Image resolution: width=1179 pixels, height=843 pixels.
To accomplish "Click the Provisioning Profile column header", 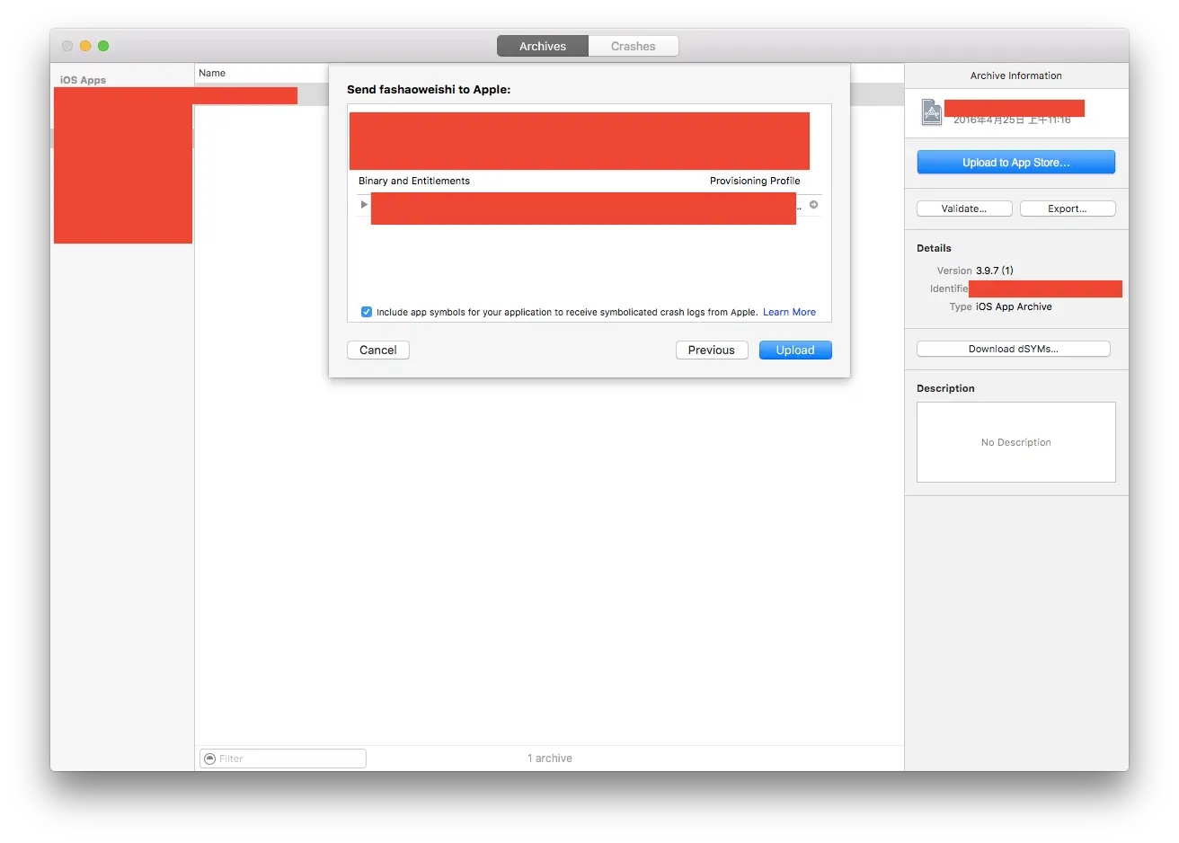I will point(755,181).
